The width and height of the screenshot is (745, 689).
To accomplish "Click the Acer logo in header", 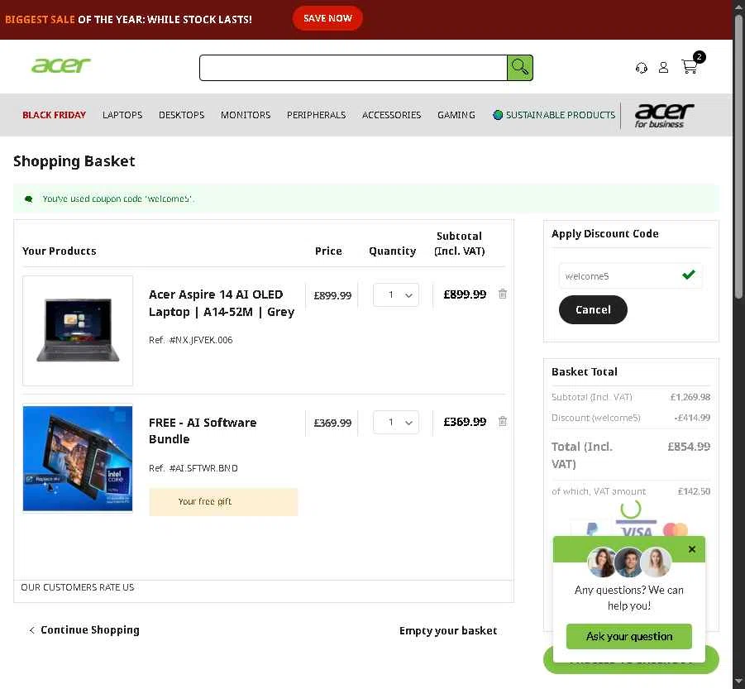I will 61,65.
